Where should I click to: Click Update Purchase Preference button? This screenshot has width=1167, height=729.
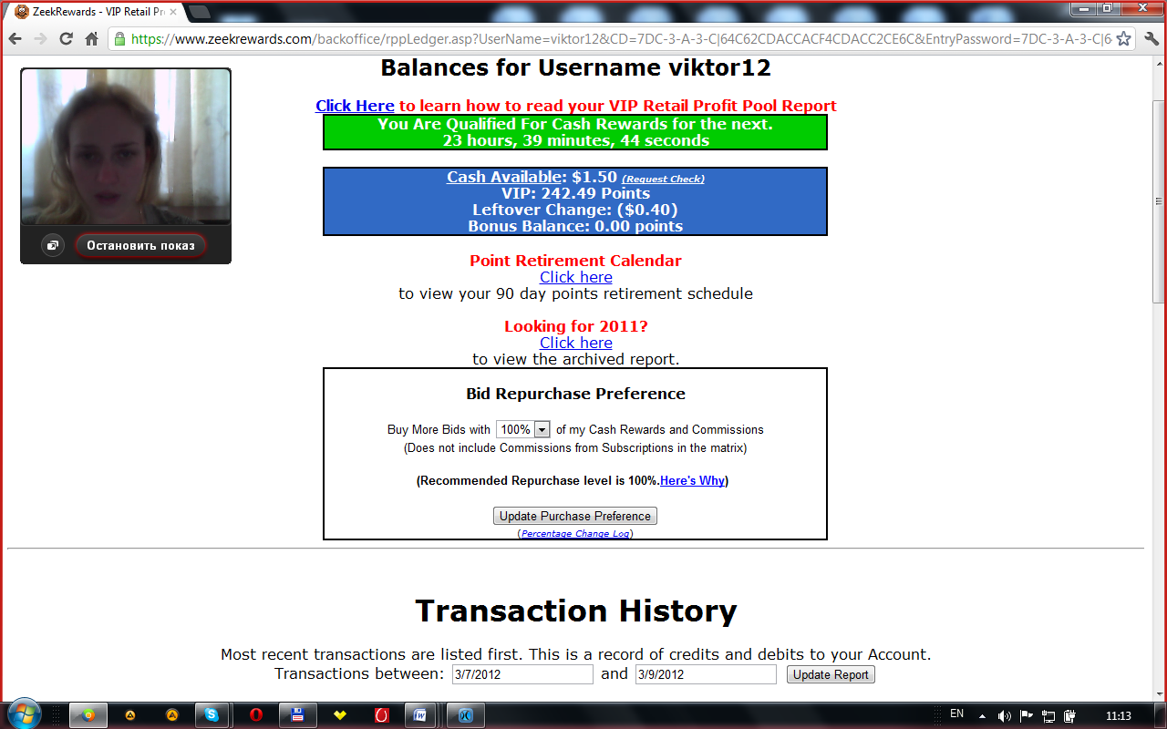point(574,516)
